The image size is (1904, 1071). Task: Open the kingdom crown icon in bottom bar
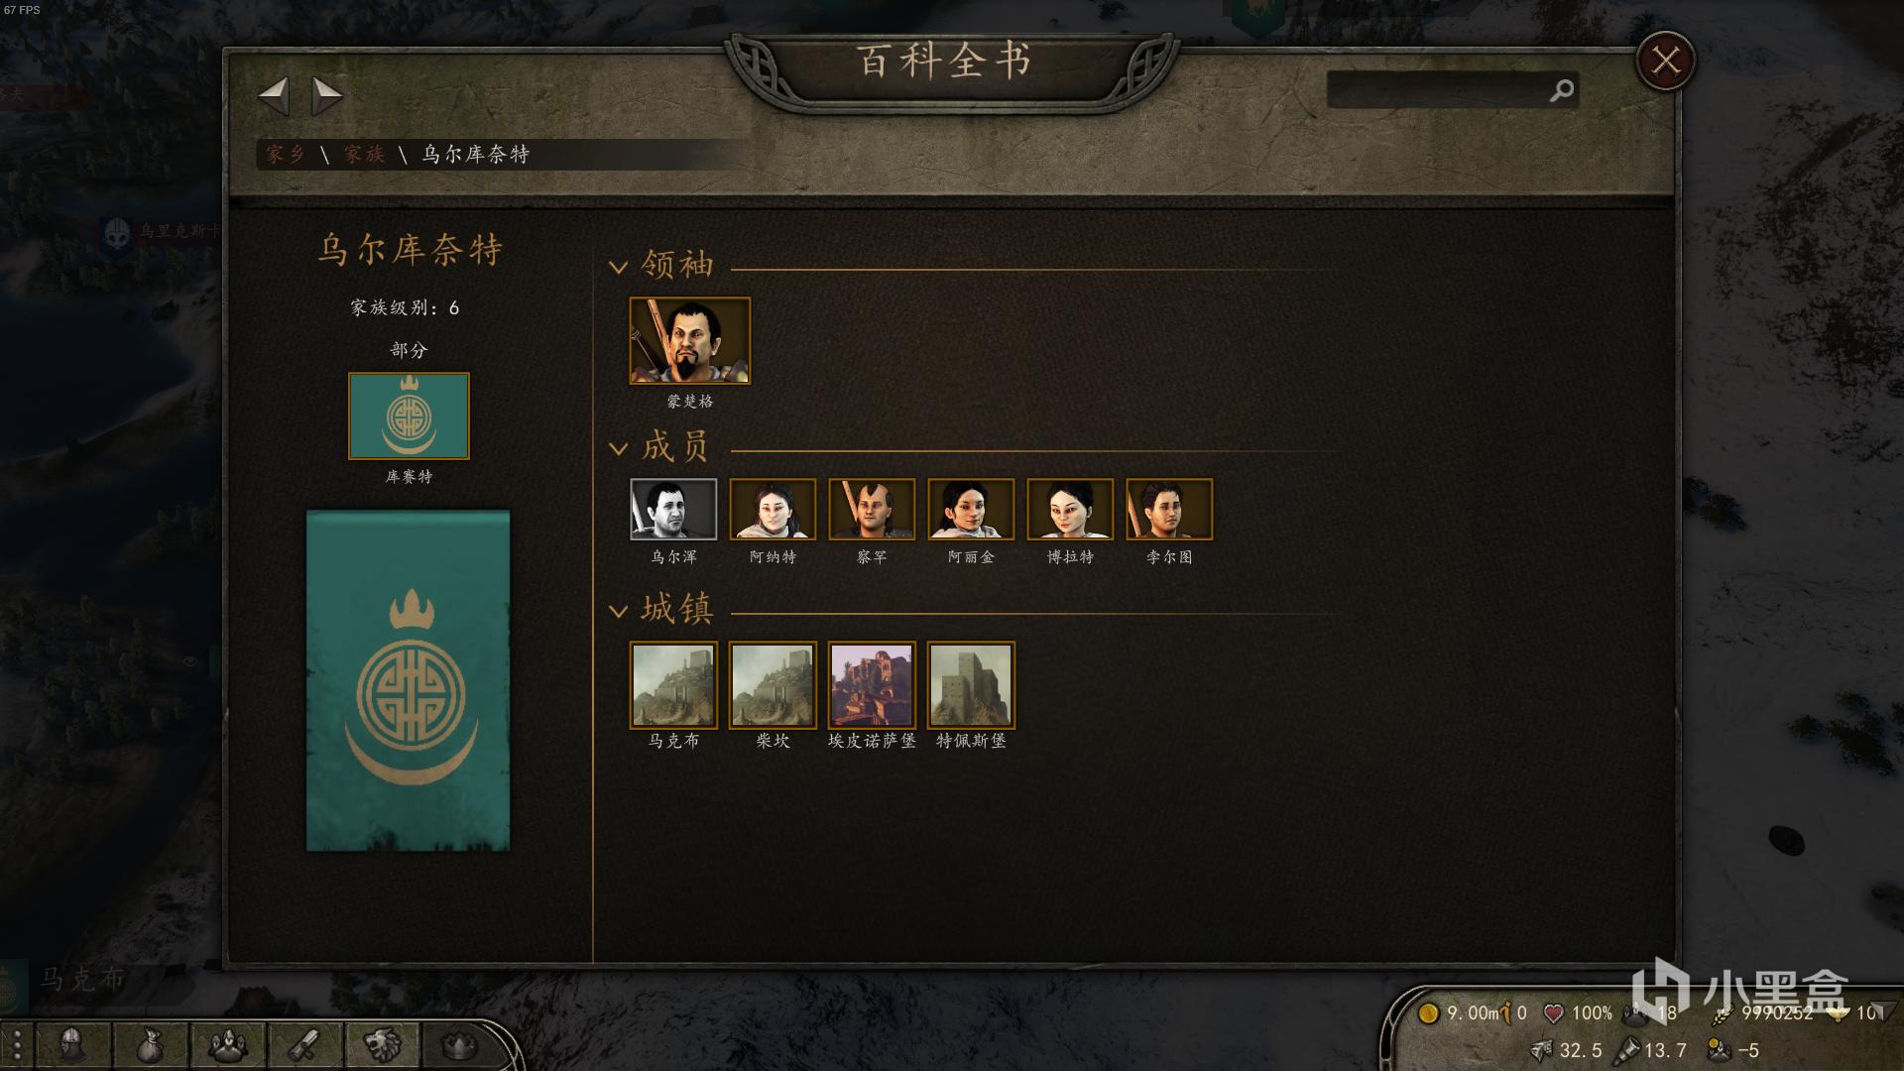click(458, 1045)
